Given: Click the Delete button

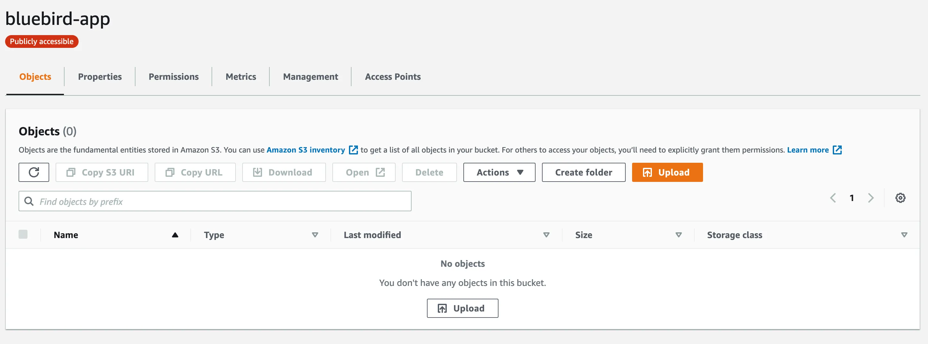Looking at the screenshot, I should pos(429,172).
